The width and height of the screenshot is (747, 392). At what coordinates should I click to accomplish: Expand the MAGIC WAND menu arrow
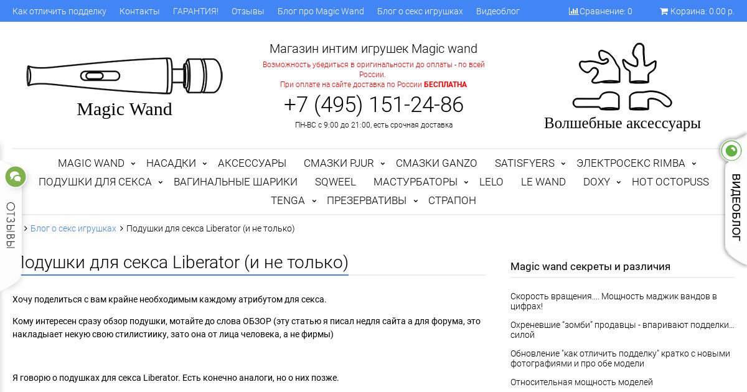click(x=133, y=164)
